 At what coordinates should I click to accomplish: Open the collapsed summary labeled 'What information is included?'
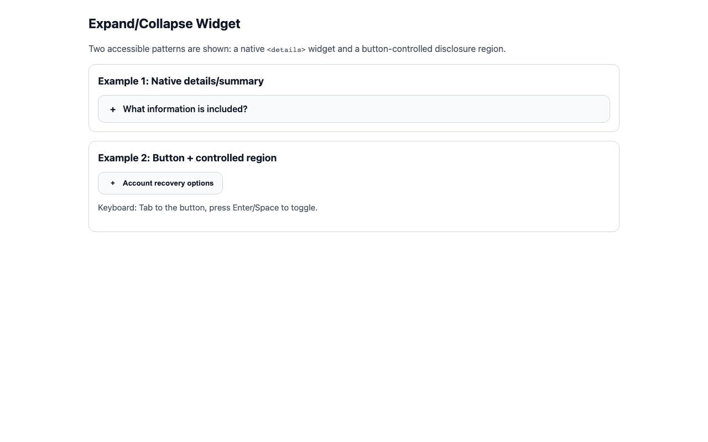point(185,109)
